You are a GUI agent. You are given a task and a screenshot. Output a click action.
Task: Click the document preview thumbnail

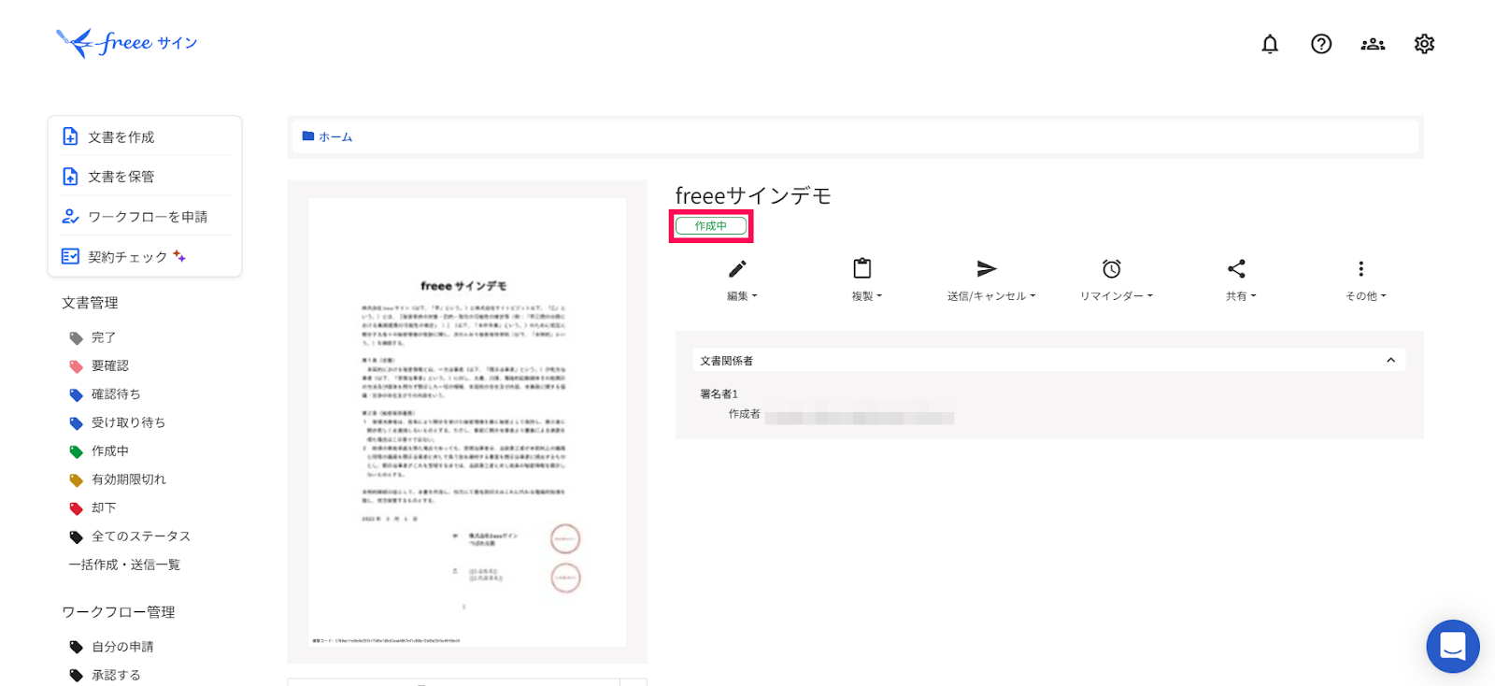pos(467,422)
